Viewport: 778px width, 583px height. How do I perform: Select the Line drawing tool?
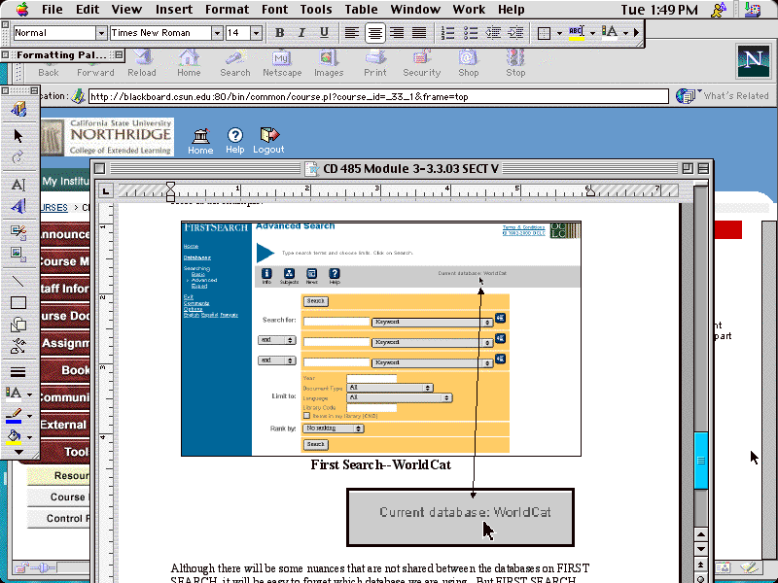(x=18, y=281)
